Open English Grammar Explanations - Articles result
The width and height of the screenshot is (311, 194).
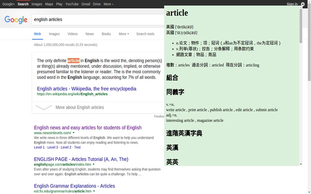click(74, 186)
